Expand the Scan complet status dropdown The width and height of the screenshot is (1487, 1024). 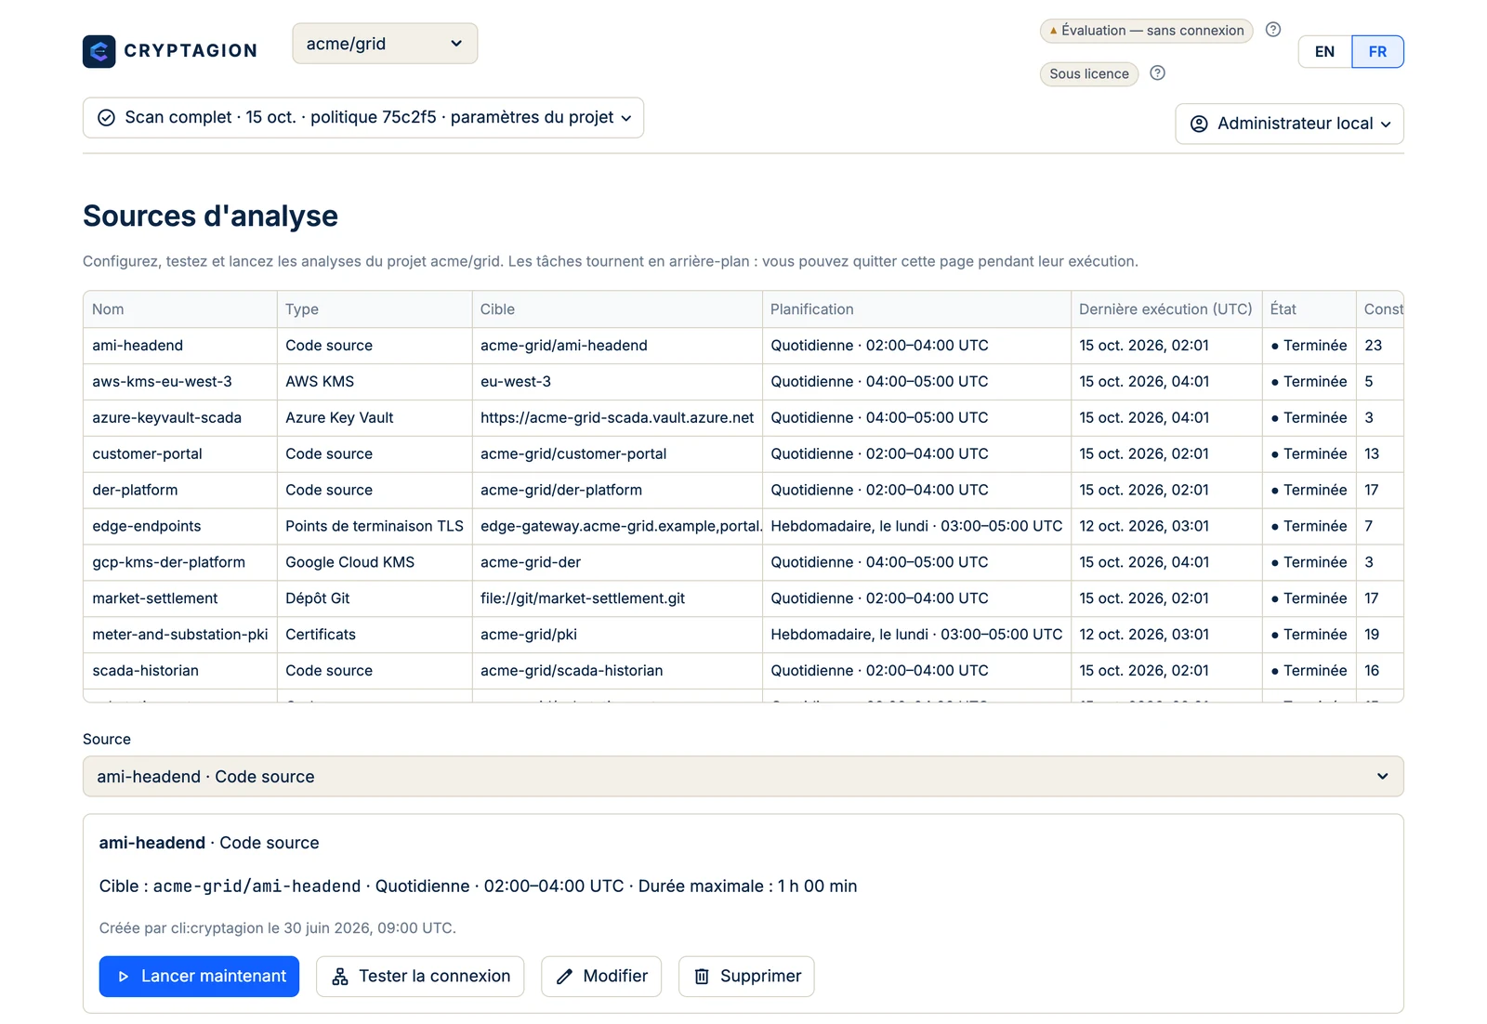[x=363, y=118]
